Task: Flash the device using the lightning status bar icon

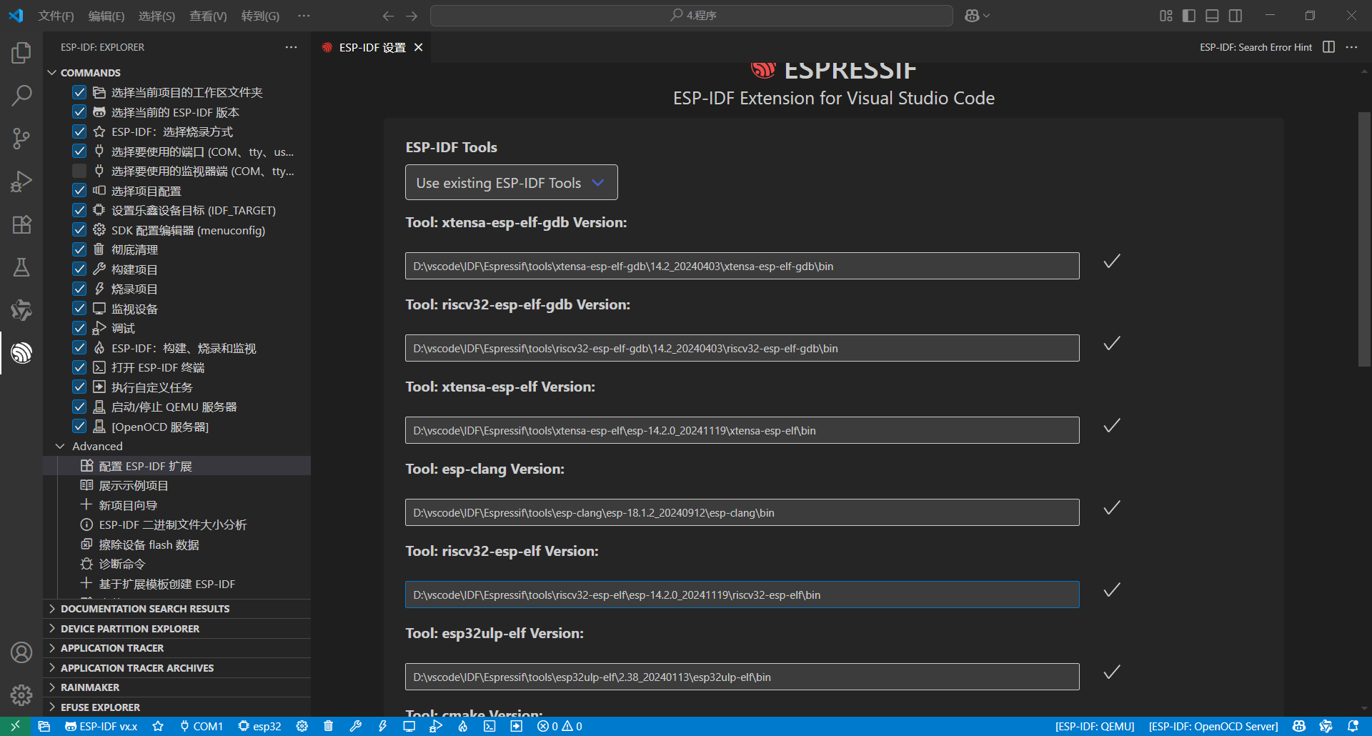Action: (382, 726)
